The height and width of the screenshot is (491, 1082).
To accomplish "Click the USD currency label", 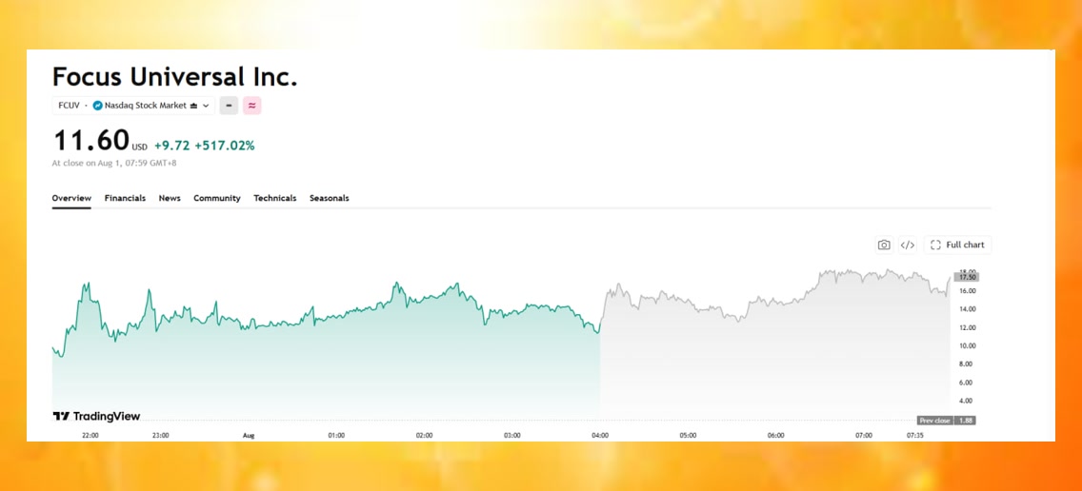I will tap(139, 147).
